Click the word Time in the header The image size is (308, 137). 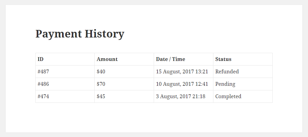click(x=179, y=59)
